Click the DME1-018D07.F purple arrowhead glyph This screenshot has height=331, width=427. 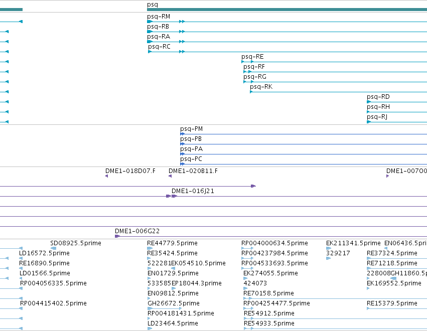[106, 176]
